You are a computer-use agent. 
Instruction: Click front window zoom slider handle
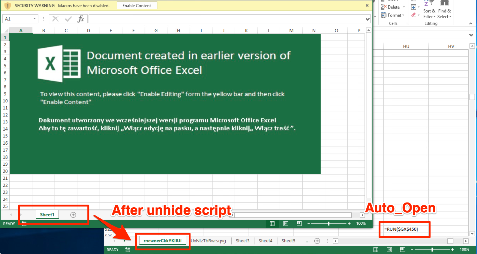click(x=329, y=223)
